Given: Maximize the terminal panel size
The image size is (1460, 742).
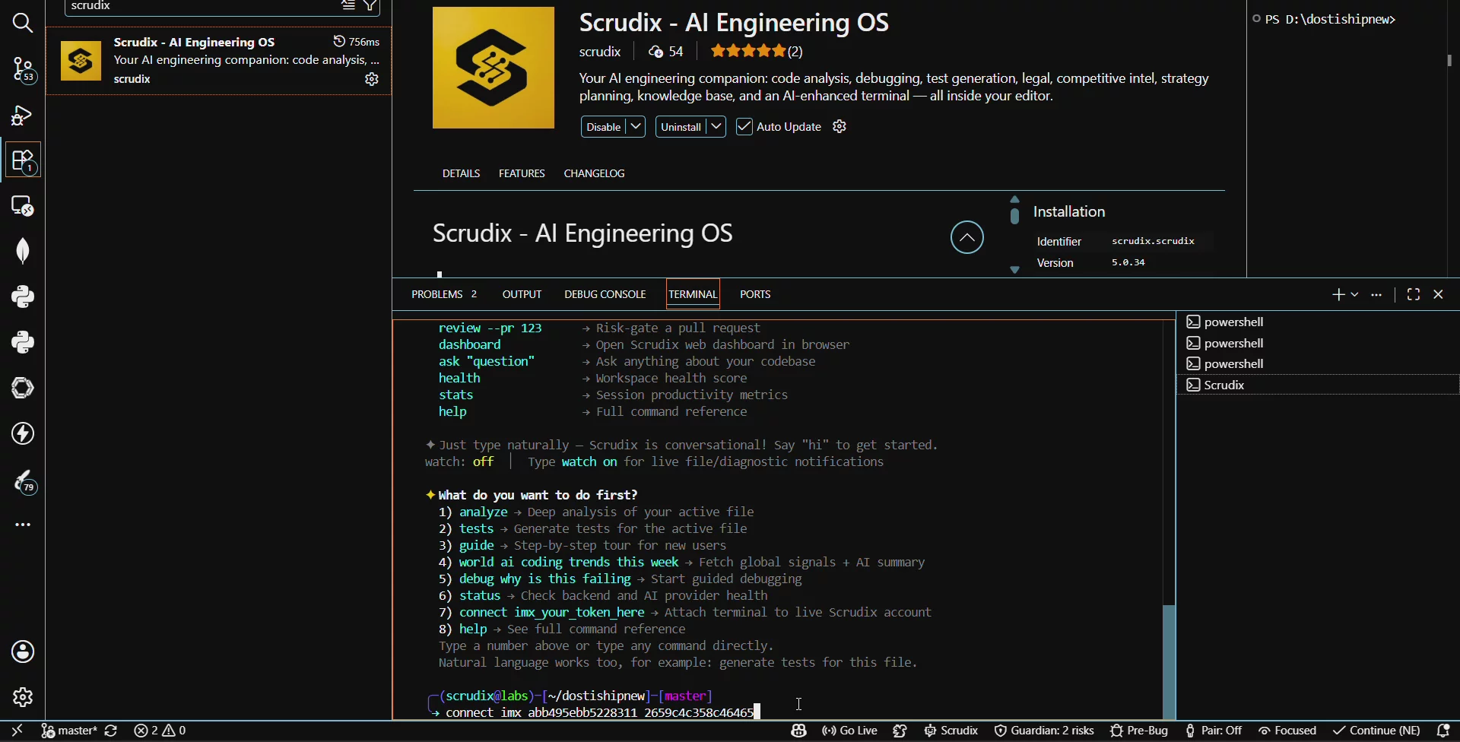Looking at the screenshot, I should tap(1414, 294).
